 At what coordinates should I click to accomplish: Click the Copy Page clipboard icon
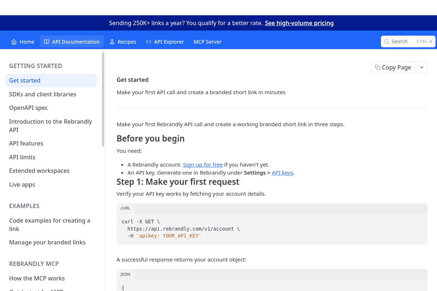pyautogui.click(x=378, y=67)
